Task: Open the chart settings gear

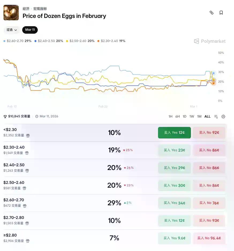Action: (x=223, y=116)
